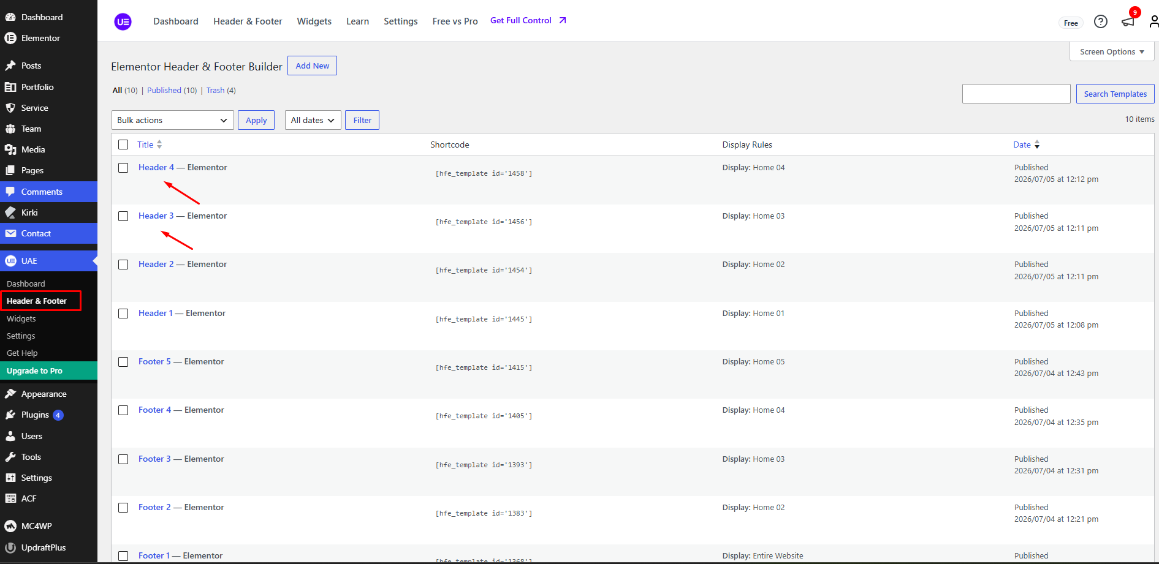1159x564 pixels.
Task: Open the Widgets top tab
Action: (x=314, y=21)
